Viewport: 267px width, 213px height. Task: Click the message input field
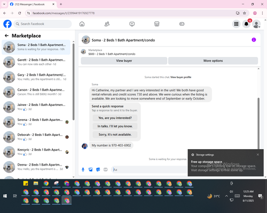pos(150,169)
